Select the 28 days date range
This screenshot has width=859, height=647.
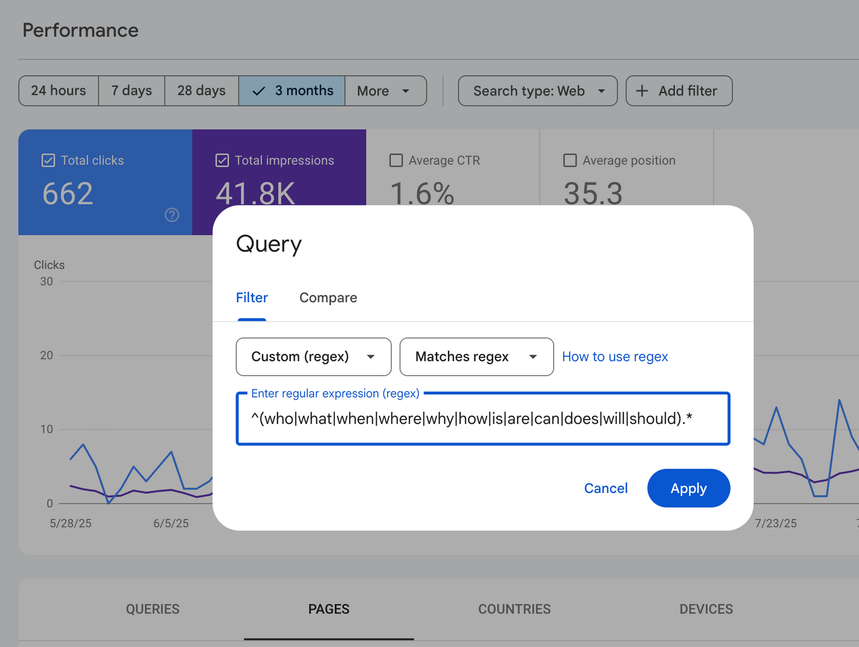click(201, 91)
